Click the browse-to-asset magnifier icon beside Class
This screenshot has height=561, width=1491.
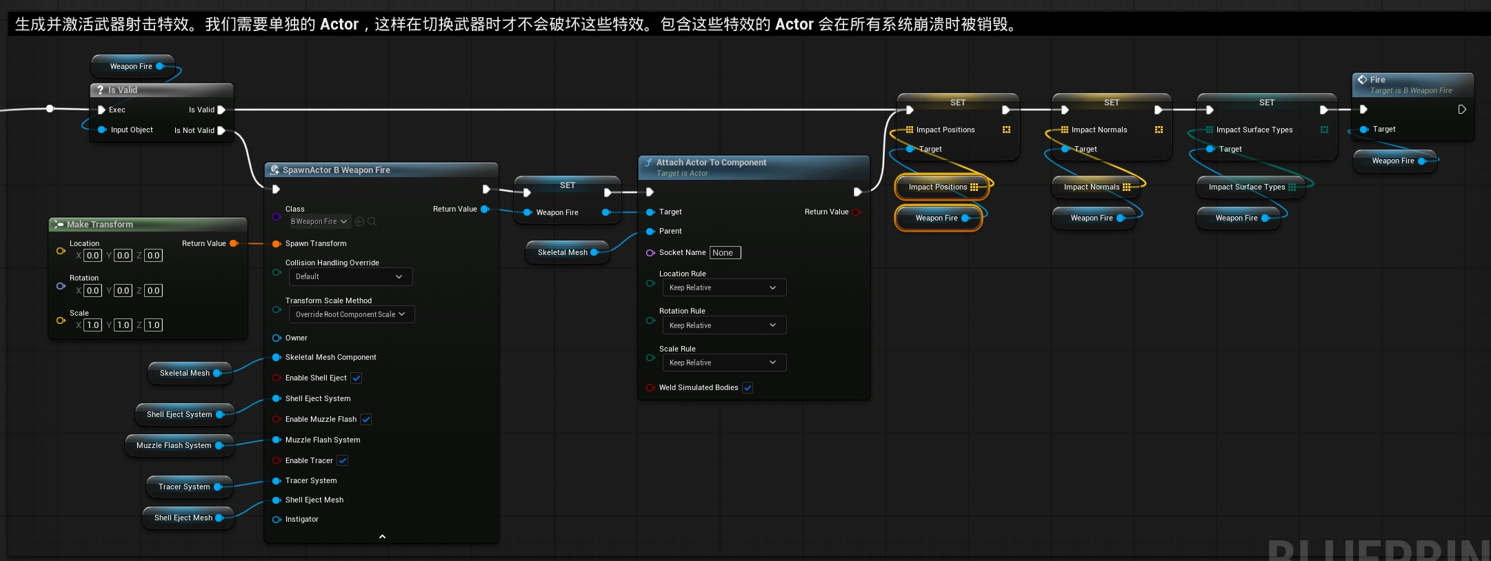point(372,221)
